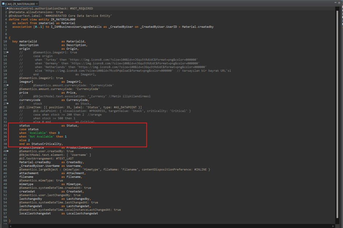Place cursor on #NOT_REQUIRED annotation value
This screenshot has height=228, width=343.
click(81, 8)
